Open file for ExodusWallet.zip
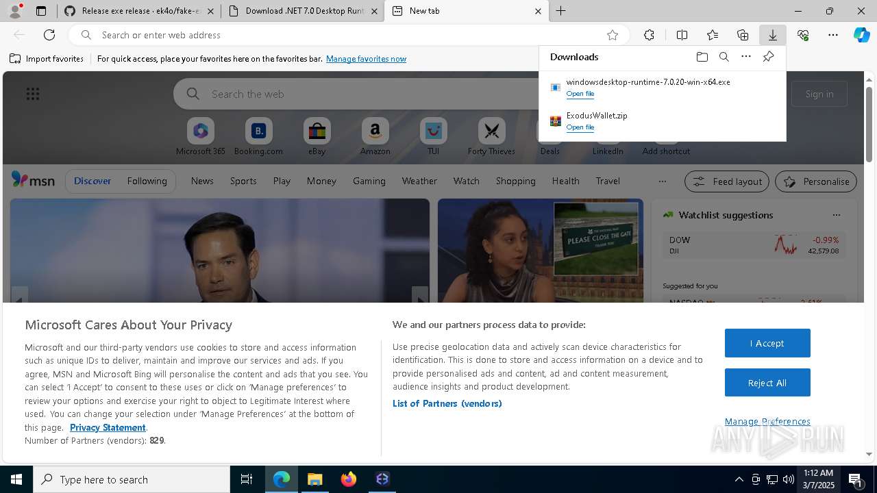Viewport: 877px width, 493px height. coord(580,127)
